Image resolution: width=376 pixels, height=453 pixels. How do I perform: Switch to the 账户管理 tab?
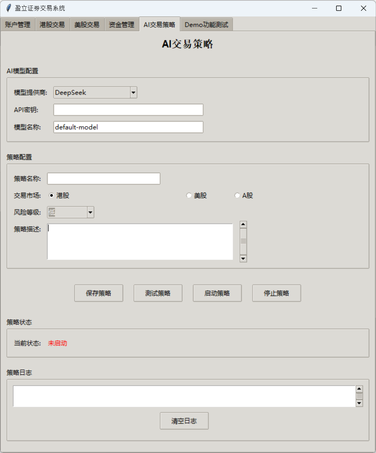tap(18, 25)
